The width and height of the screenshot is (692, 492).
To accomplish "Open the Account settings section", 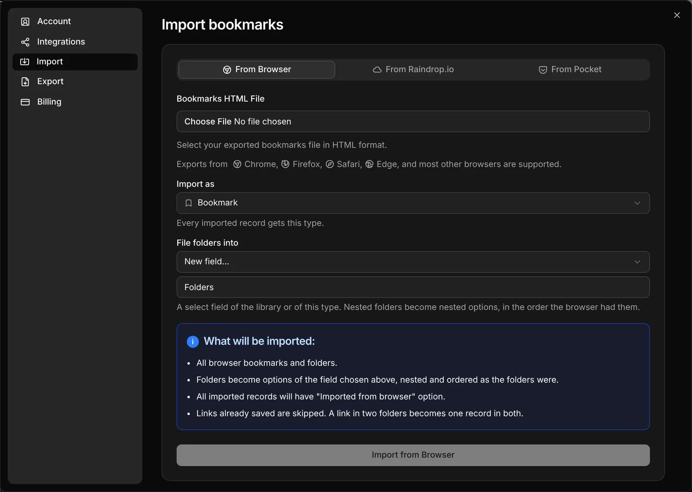I will pyautogui.click(x=75, y=22).
